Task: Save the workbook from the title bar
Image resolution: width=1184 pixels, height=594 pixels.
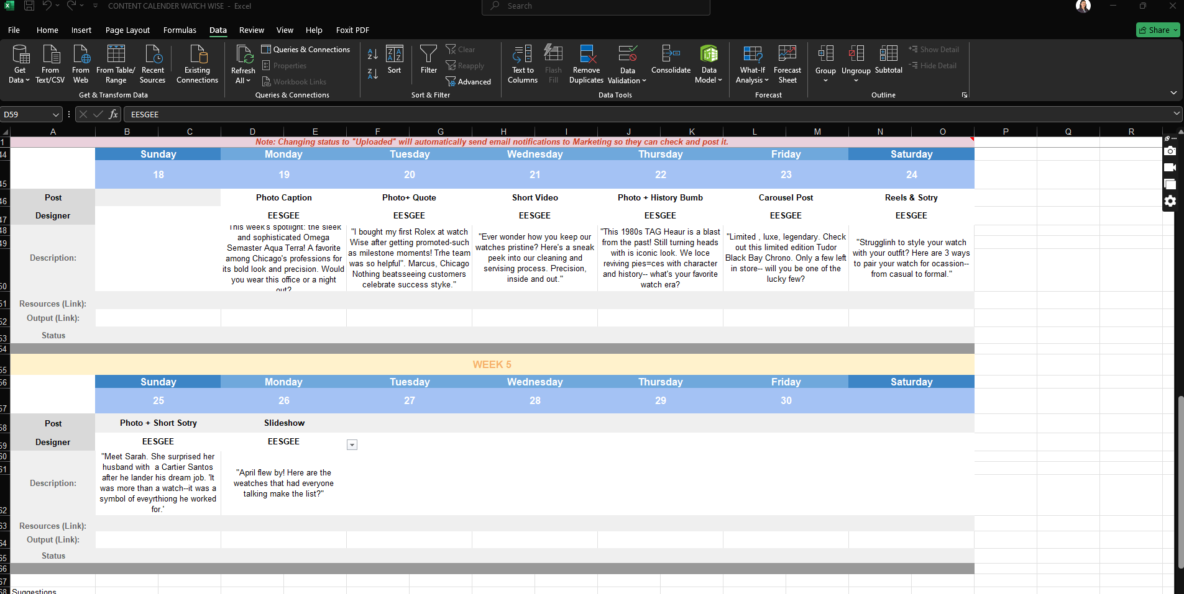Action: 29,6
